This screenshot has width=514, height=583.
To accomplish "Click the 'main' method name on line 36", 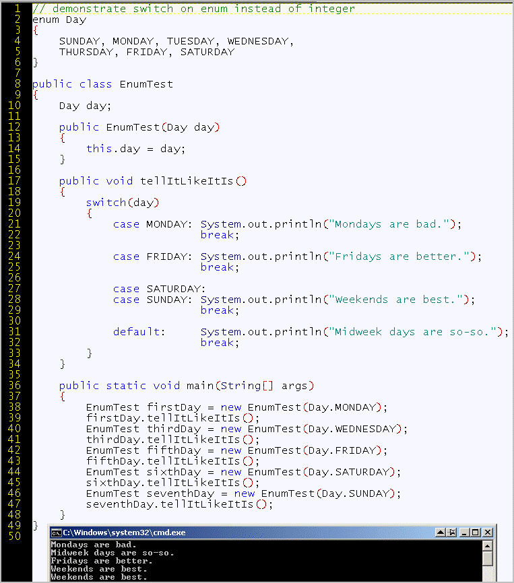I will (x=200, y=386).
